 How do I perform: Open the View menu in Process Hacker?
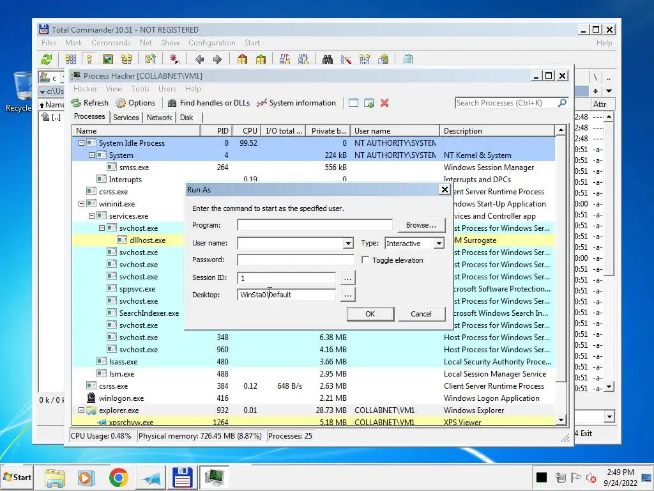coord(114,89)
